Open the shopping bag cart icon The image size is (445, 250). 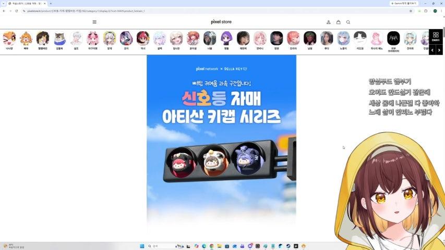click(x=338, y=22)
